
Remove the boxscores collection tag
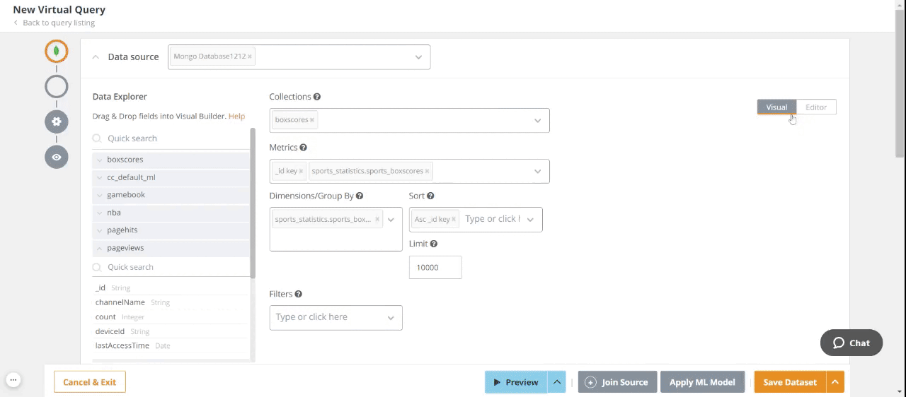[311, 120]
